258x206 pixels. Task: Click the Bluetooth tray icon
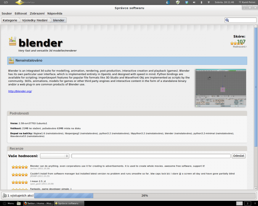201,2
